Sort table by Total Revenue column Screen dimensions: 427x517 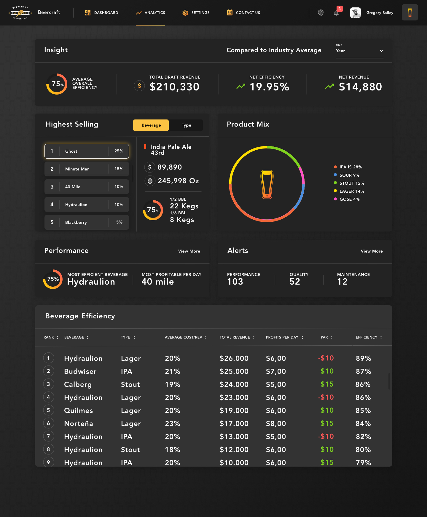[x=237, y=337]
